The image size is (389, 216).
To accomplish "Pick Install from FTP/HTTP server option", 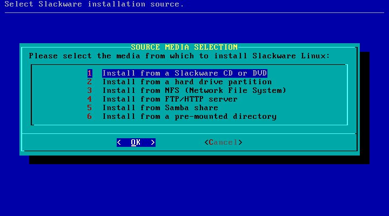I will (x=170, y=99).
